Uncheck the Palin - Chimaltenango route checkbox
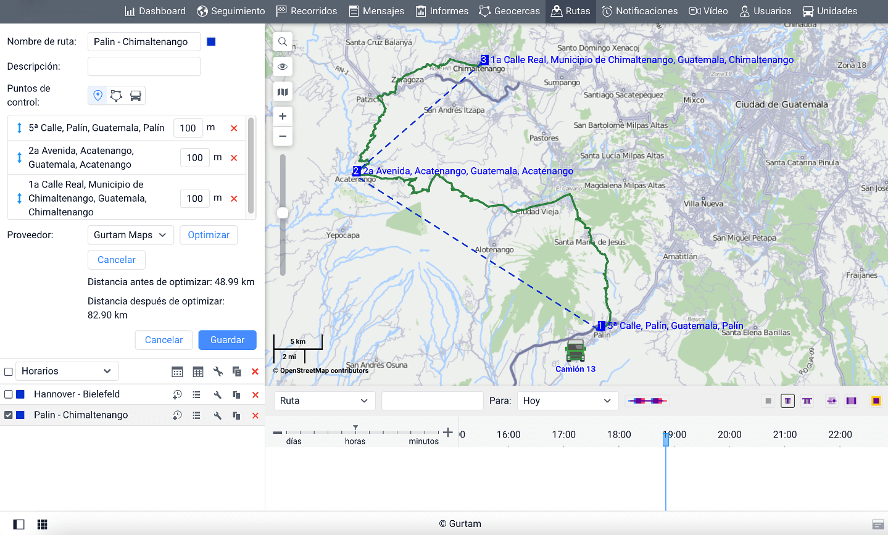The image size is (888, 535). pos(9,415)
